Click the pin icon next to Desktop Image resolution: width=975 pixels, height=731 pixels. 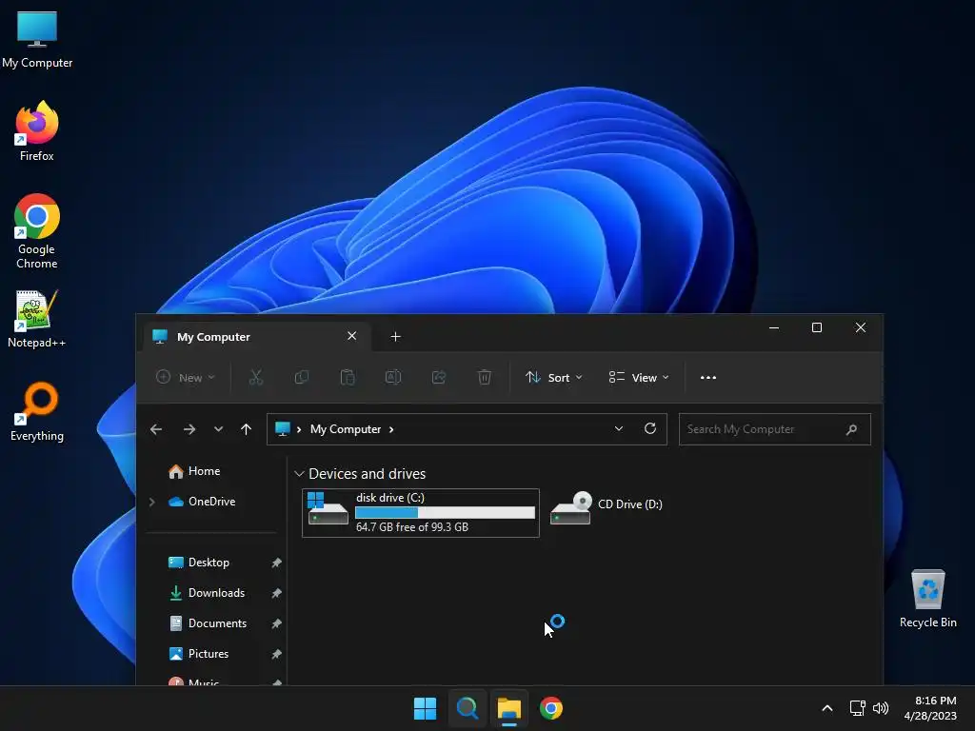click(x=276, y=563)
